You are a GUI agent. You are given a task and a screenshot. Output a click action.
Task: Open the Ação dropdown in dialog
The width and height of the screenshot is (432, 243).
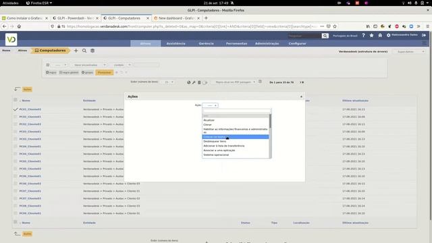tap(210, 105)
